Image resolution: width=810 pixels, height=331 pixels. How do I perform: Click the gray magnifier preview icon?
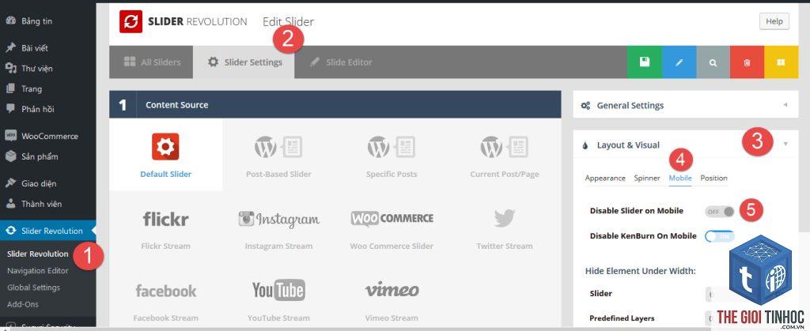click(713, 62)
